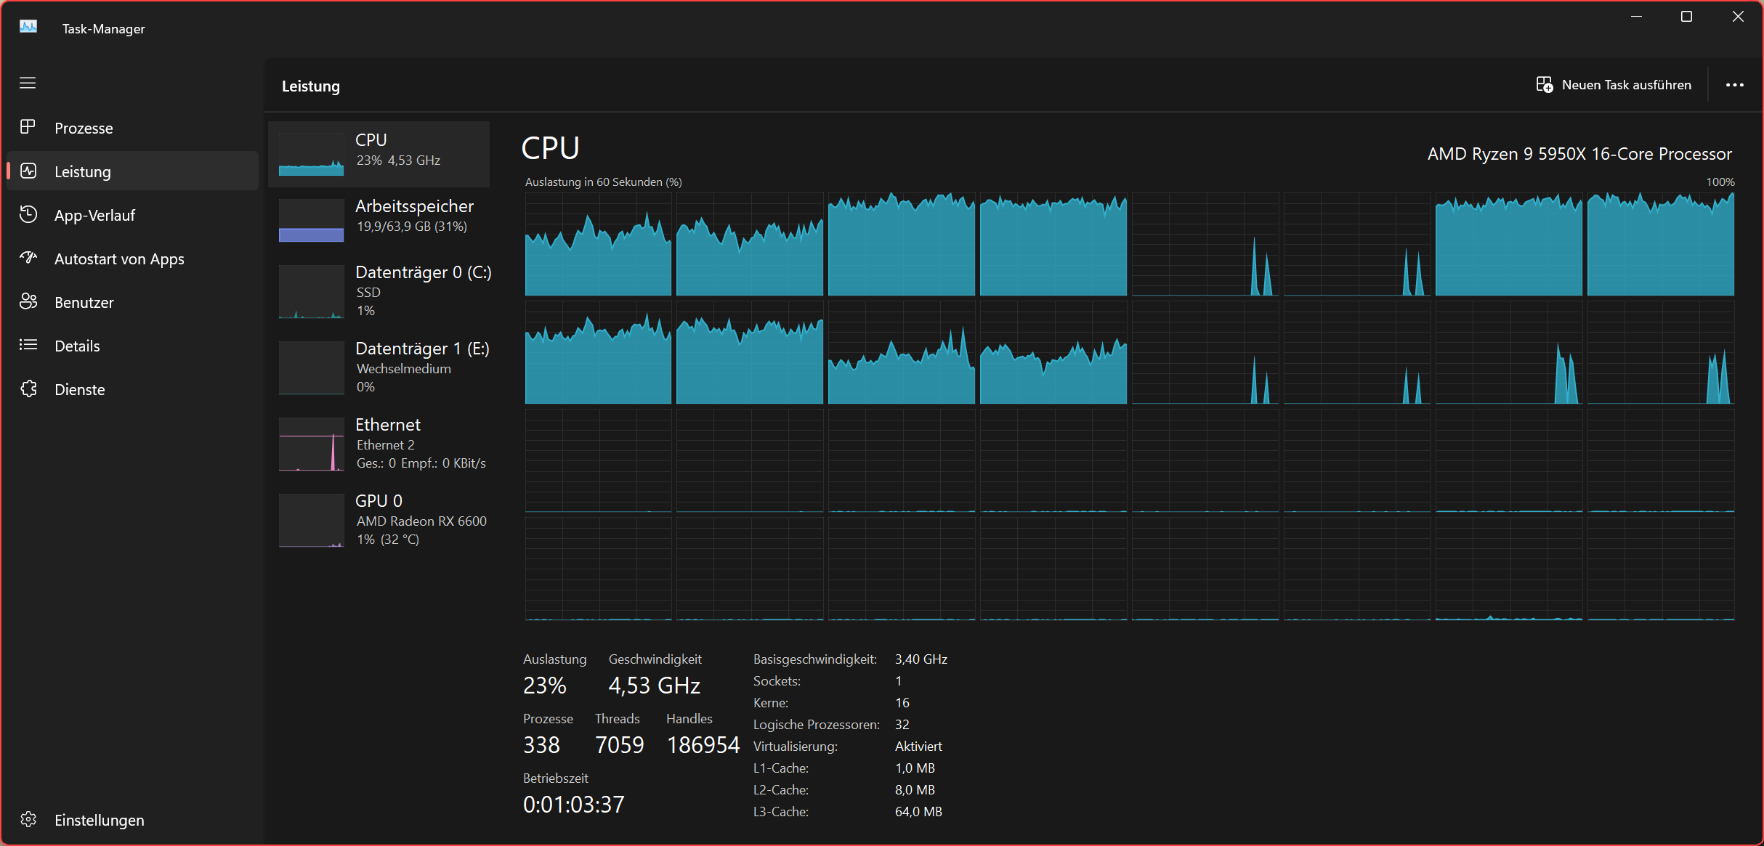Select Arbeitsspeicher performance entry
This screenshot has height=846, width=1764.
(384, 216)
